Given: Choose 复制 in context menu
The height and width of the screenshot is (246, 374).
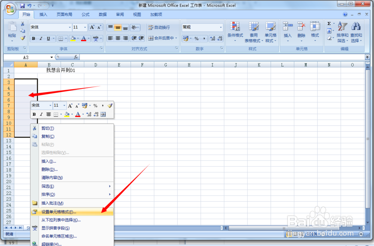Looking at the screenshot, I should coord(72,136).
